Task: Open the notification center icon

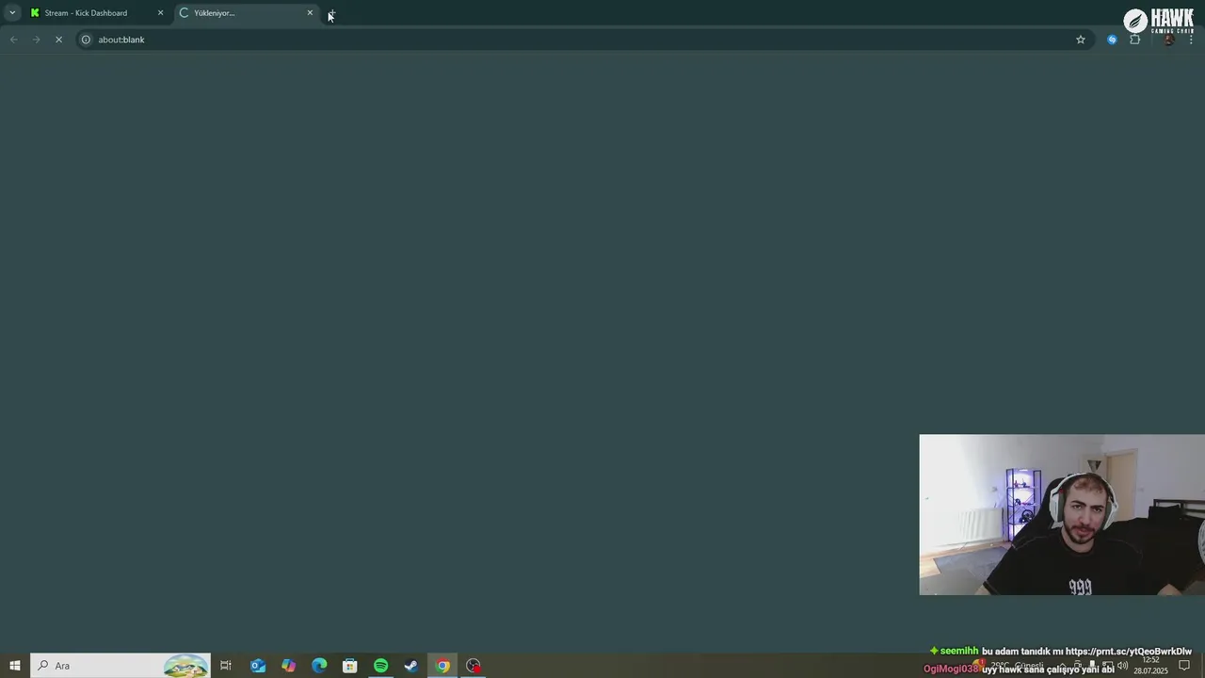Action: tap(1185, 666)
